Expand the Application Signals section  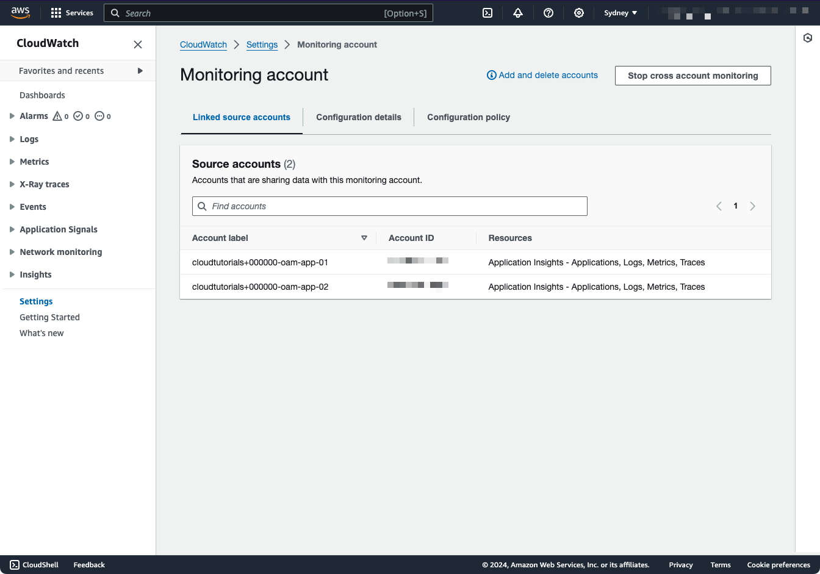(x=12, y=229)
